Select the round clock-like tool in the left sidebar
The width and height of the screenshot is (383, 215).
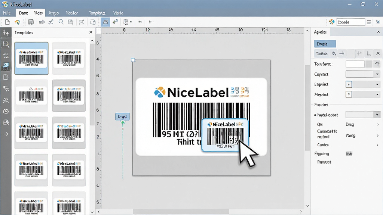(6, 111)
